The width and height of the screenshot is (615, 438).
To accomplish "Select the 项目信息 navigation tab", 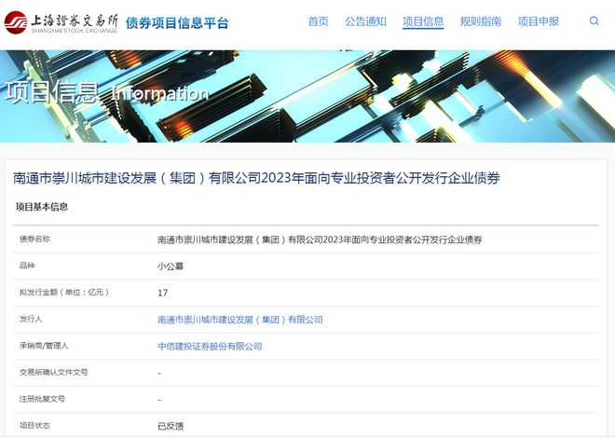I will pyautogui.click(x=423, y=21).
